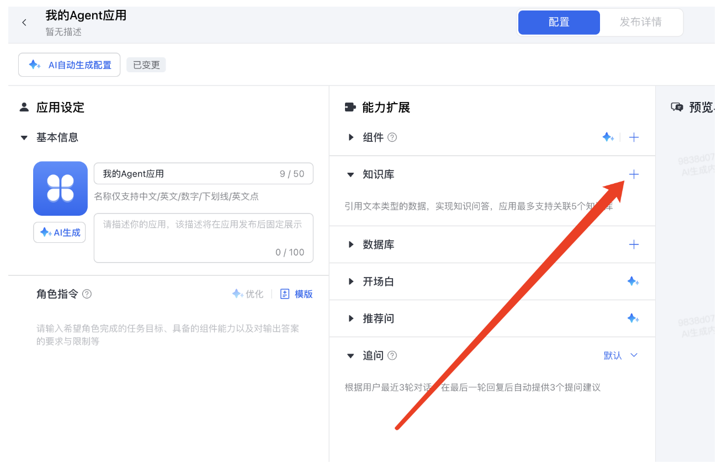Screen dimensions: 722x469
Task: Collapse the 知识库 section
Action: point(351,175)
